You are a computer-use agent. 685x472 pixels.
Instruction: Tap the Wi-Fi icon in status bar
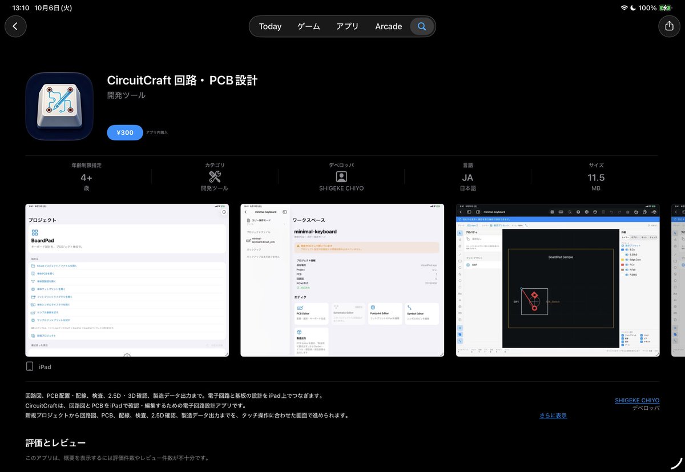[624, 8]
